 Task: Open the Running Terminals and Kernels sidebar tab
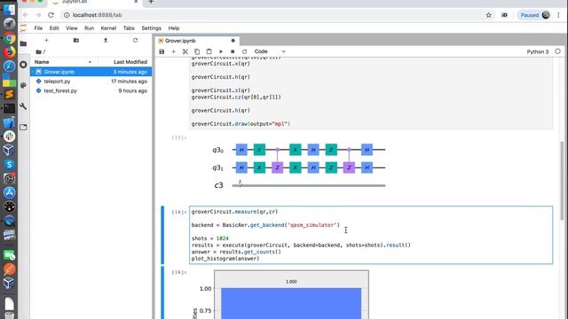[x=24, y=65]
